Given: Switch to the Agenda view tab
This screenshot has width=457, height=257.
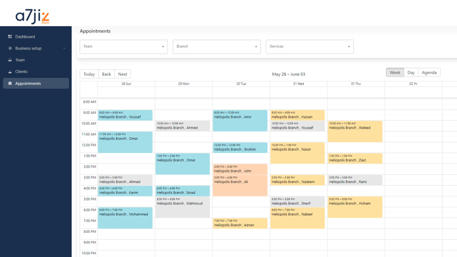Looking at the screenshot, I should coord(429,73).
